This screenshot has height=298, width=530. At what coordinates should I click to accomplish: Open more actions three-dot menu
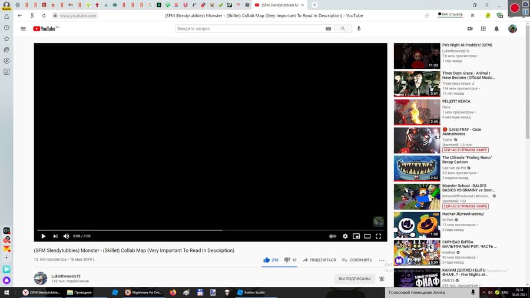[x=382, y=260]
